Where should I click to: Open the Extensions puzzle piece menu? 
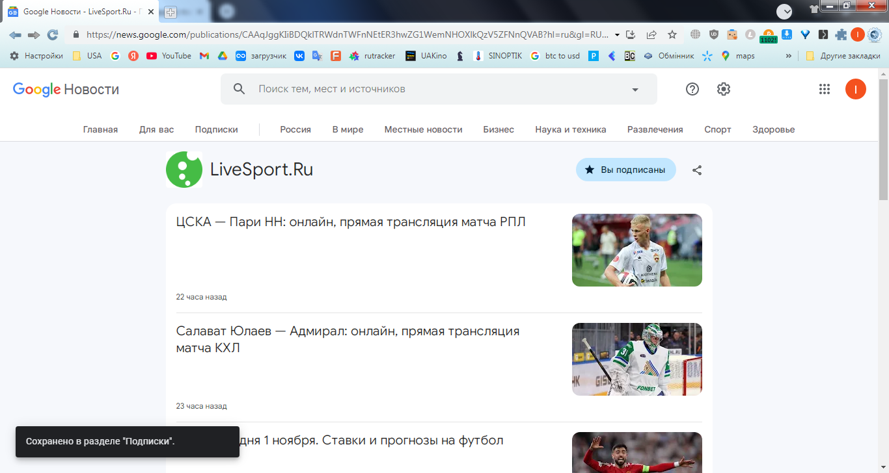841,34
